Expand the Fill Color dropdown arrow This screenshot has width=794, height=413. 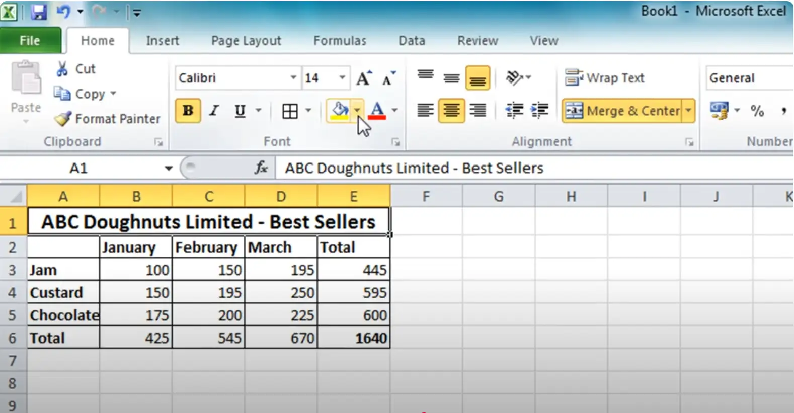click(357, 110)
